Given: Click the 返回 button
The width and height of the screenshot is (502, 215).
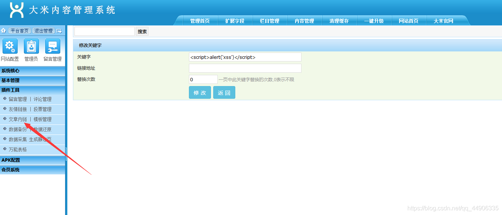Looking at the screenshot, I should tap(224, 92).
